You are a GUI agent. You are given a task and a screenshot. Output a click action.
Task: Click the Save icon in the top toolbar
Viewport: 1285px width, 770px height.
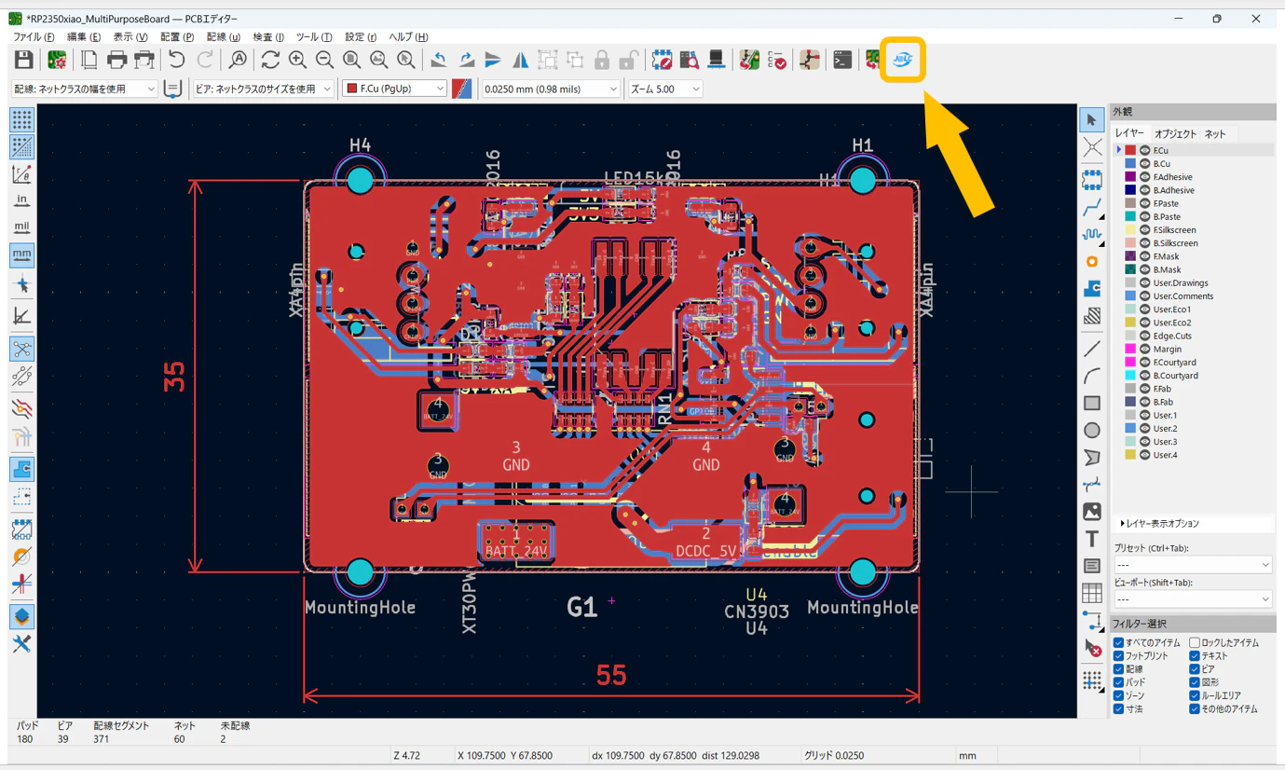coord(23,60)
